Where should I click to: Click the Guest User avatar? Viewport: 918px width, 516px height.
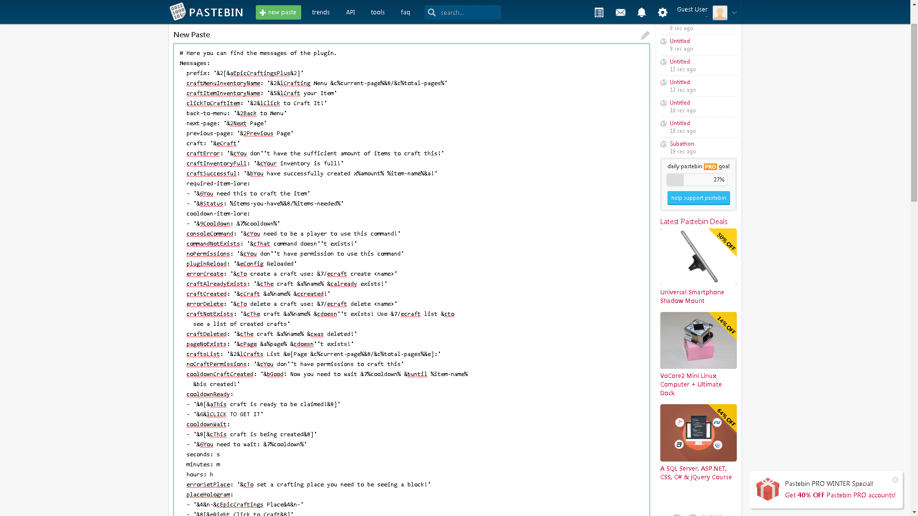pos(720,13)
